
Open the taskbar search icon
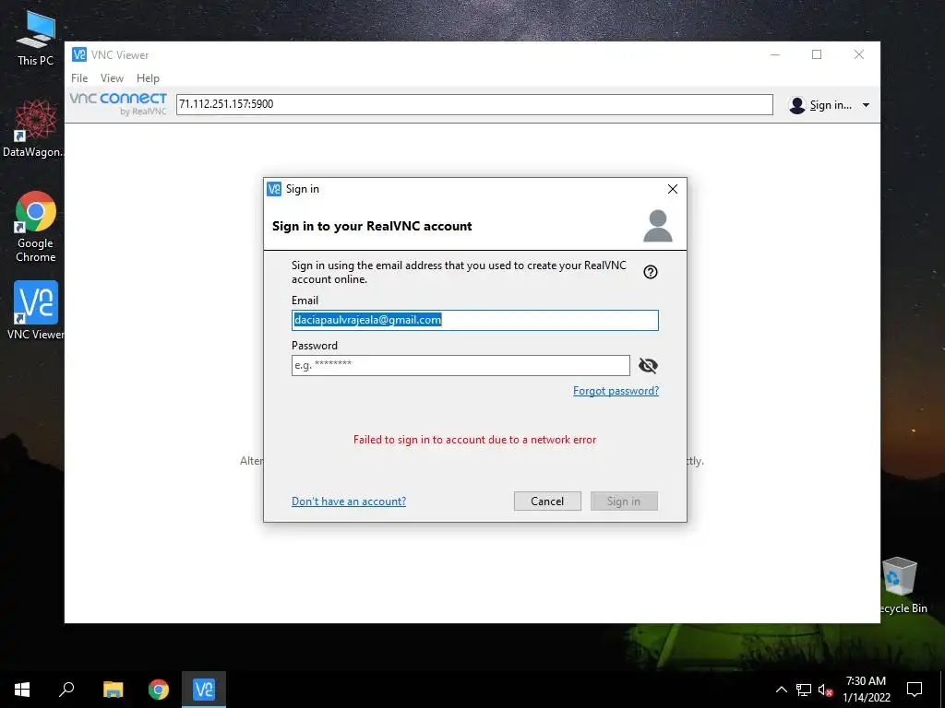tap(66, 690)
